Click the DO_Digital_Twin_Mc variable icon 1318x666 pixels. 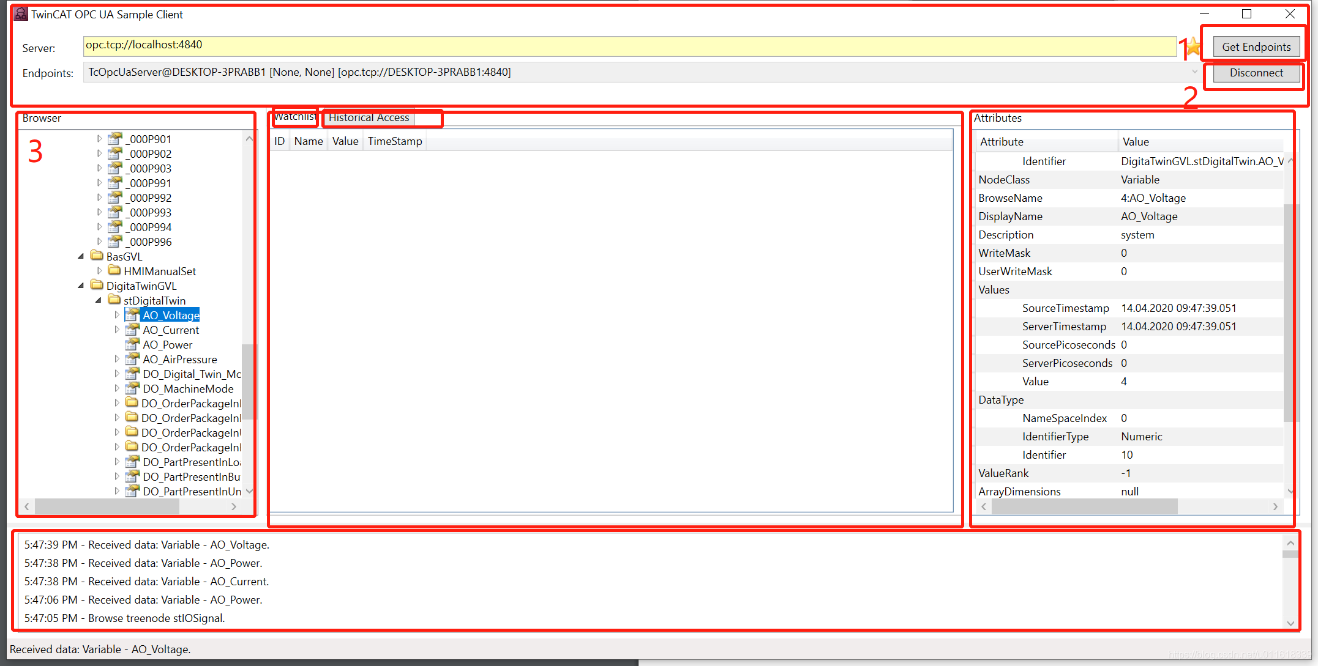(132, 374)
